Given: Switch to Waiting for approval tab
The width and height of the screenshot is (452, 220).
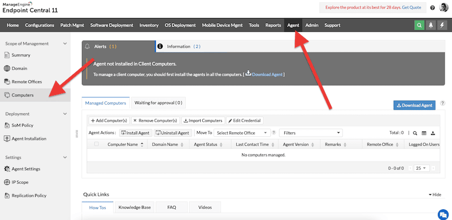Looking at the screenshot, I should (158, 103).
